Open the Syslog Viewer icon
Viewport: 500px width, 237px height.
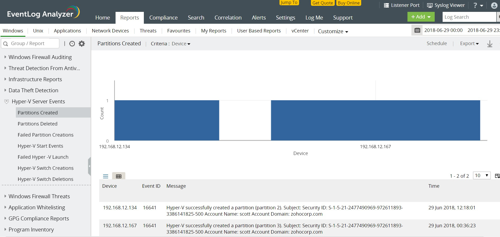point(430,5)
